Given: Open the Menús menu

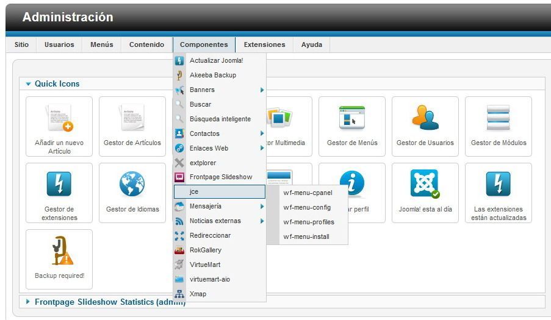Looking at the screenshot, I should [101, 44].
